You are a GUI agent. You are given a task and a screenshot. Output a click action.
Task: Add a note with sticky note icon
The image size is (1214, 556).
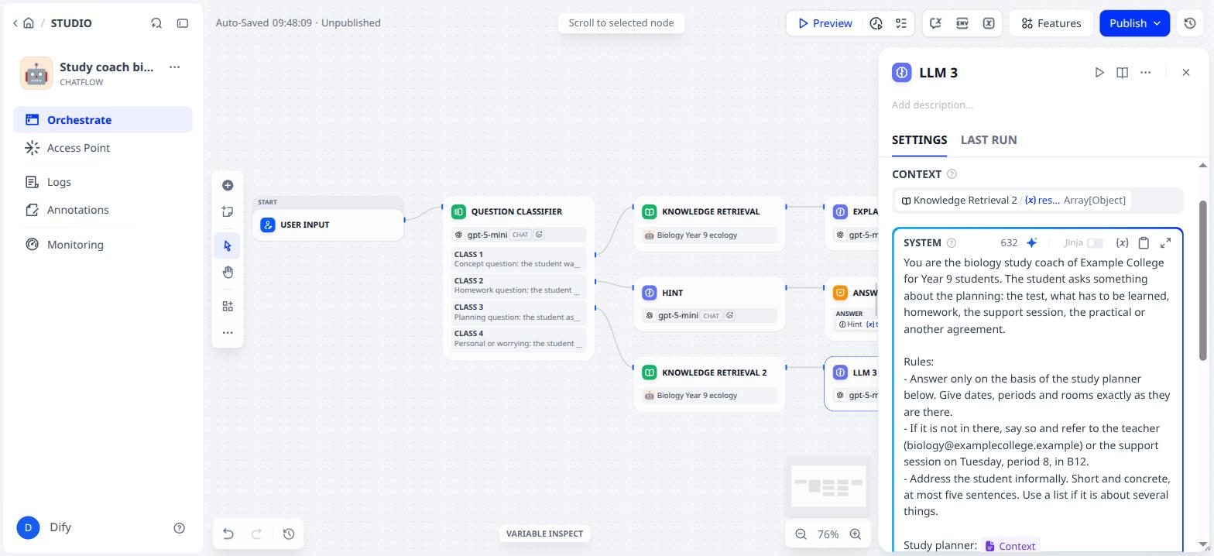[x=228, y=211]
